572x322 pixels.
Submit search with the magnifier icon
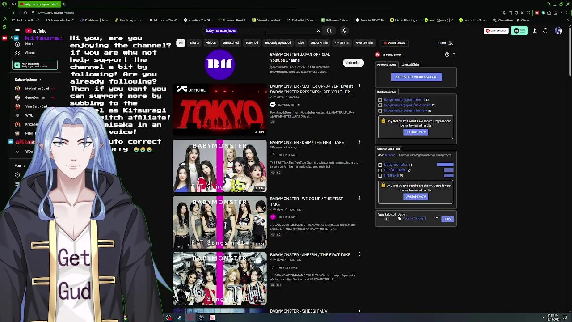point(329,31)
